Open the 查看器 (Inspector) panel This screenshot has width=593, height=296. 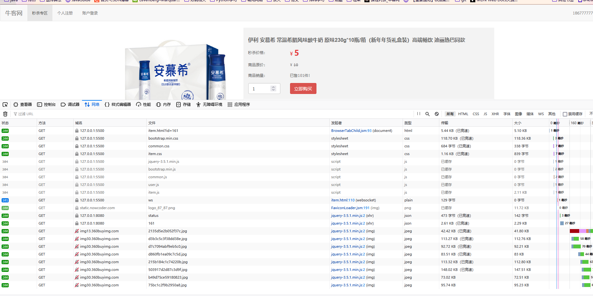[x=23, y=105]
